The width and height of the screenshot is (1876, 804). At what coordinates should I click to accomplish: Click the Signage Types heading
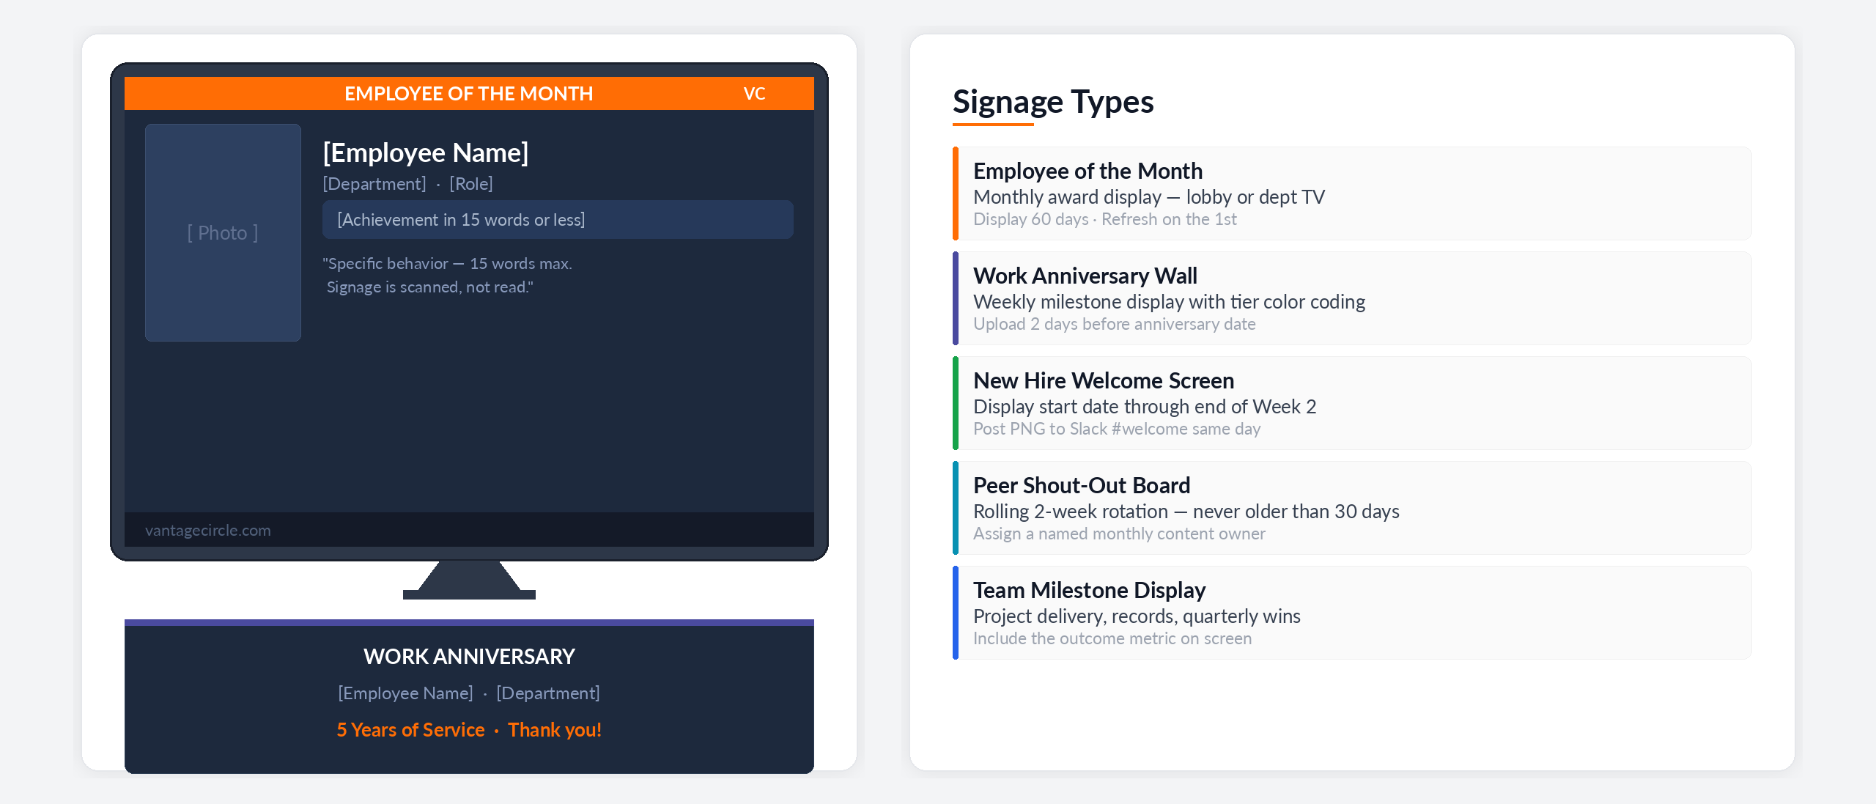[x=1053, y=101]
